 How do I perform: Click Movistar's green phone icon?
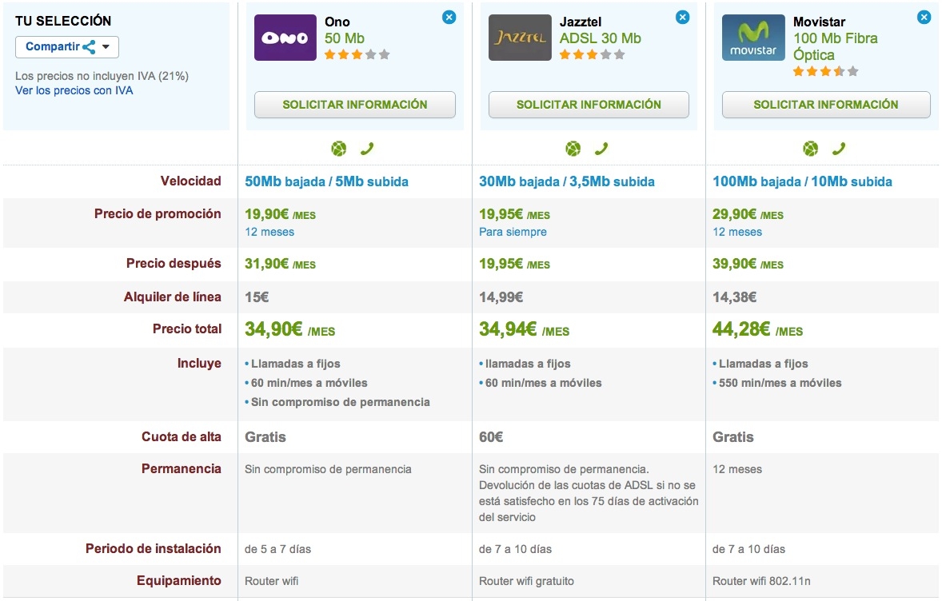coord(839,149)
